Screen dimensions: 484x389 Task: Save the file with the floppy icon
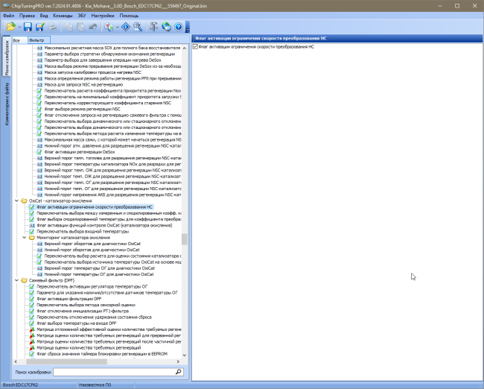[28, 27]
